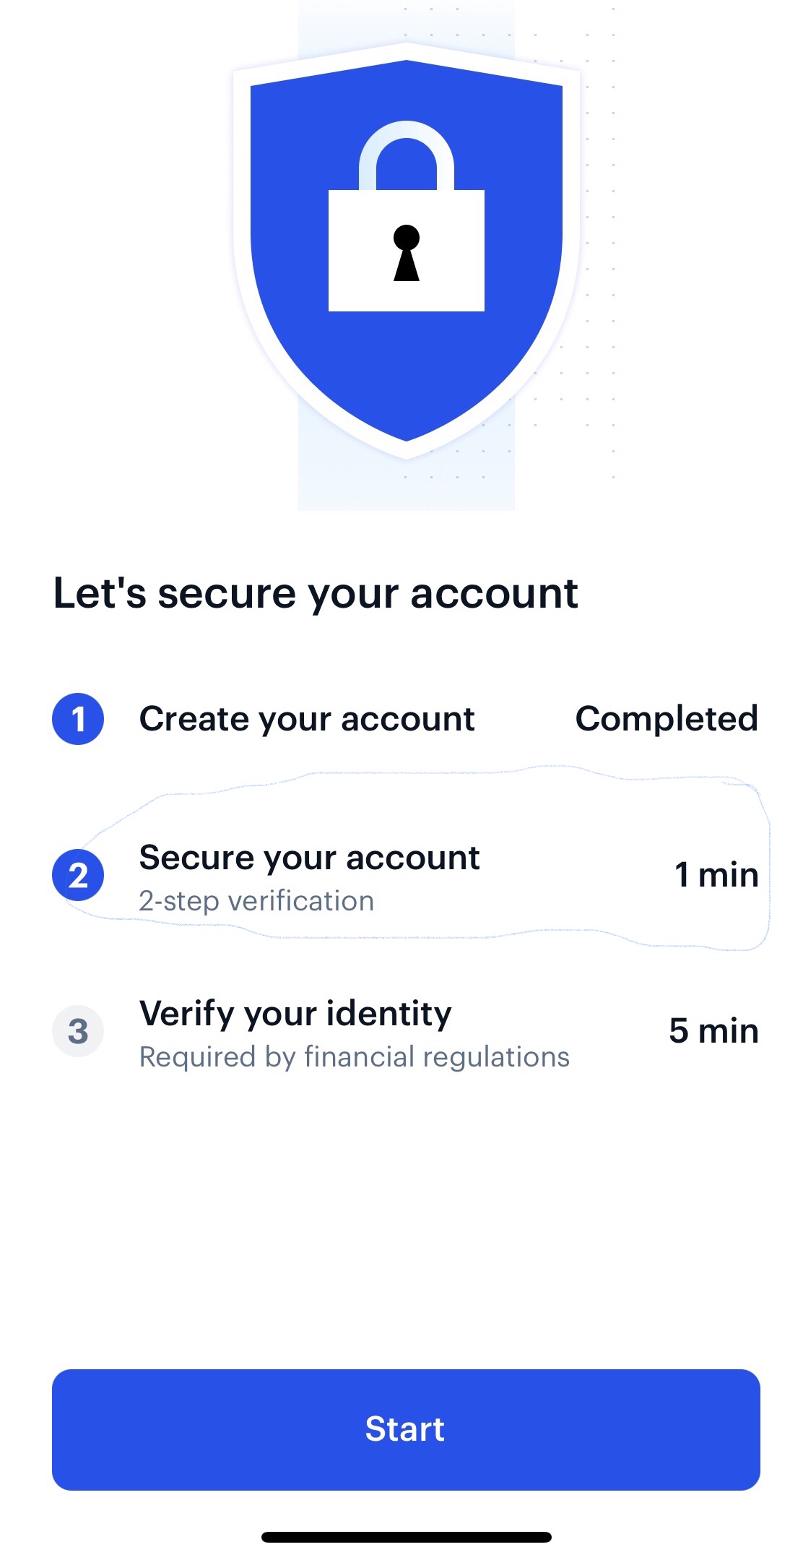Click the black keyhole in the padlock
This screenshot has width=790, height=1560.
pos(407,253)
